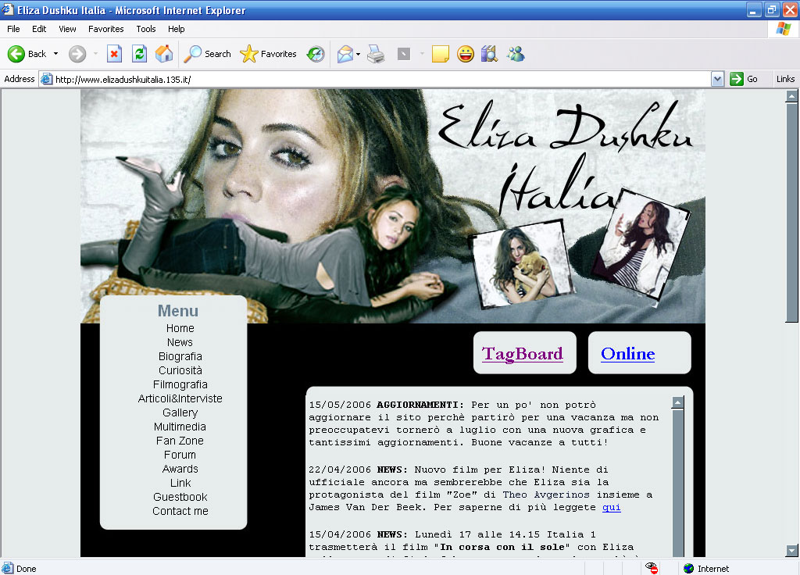Open the Mail icon dropdown arrow

[358, 54]
